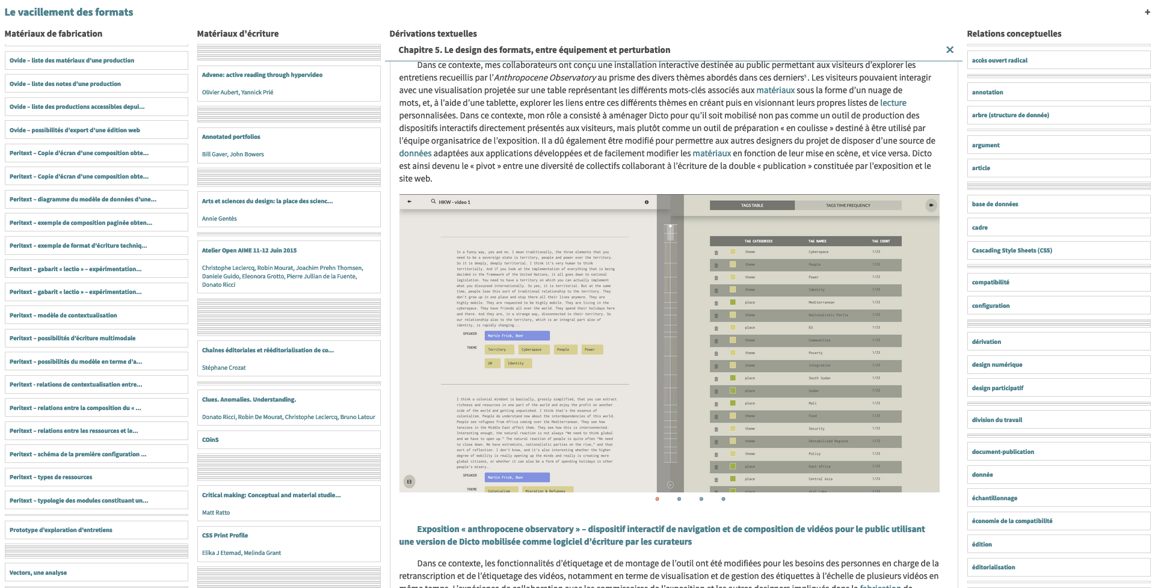Open 'Peritext – modèle de contextualisation'
The image size is (1155, 588).
coord(96,315)
